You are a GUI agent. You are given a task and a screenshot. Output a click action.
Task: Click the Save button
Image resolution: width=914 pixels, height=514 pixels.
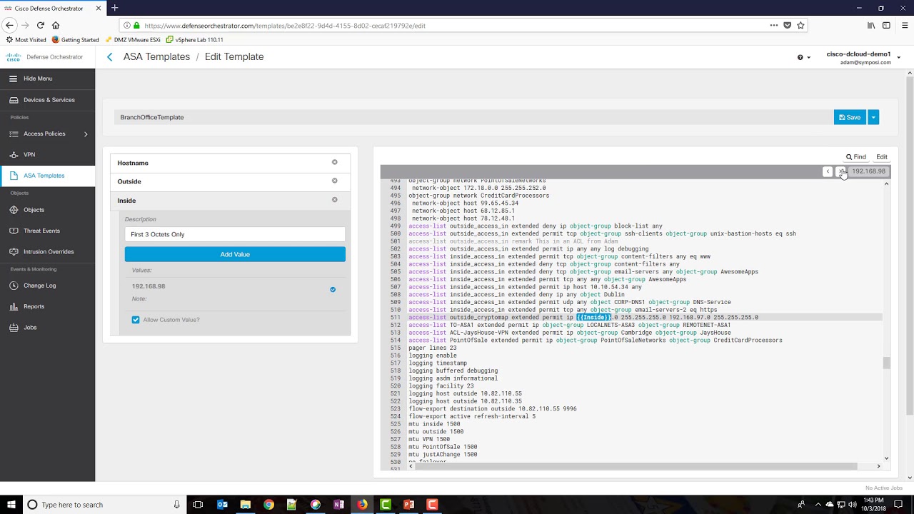(x=850, y=117)
